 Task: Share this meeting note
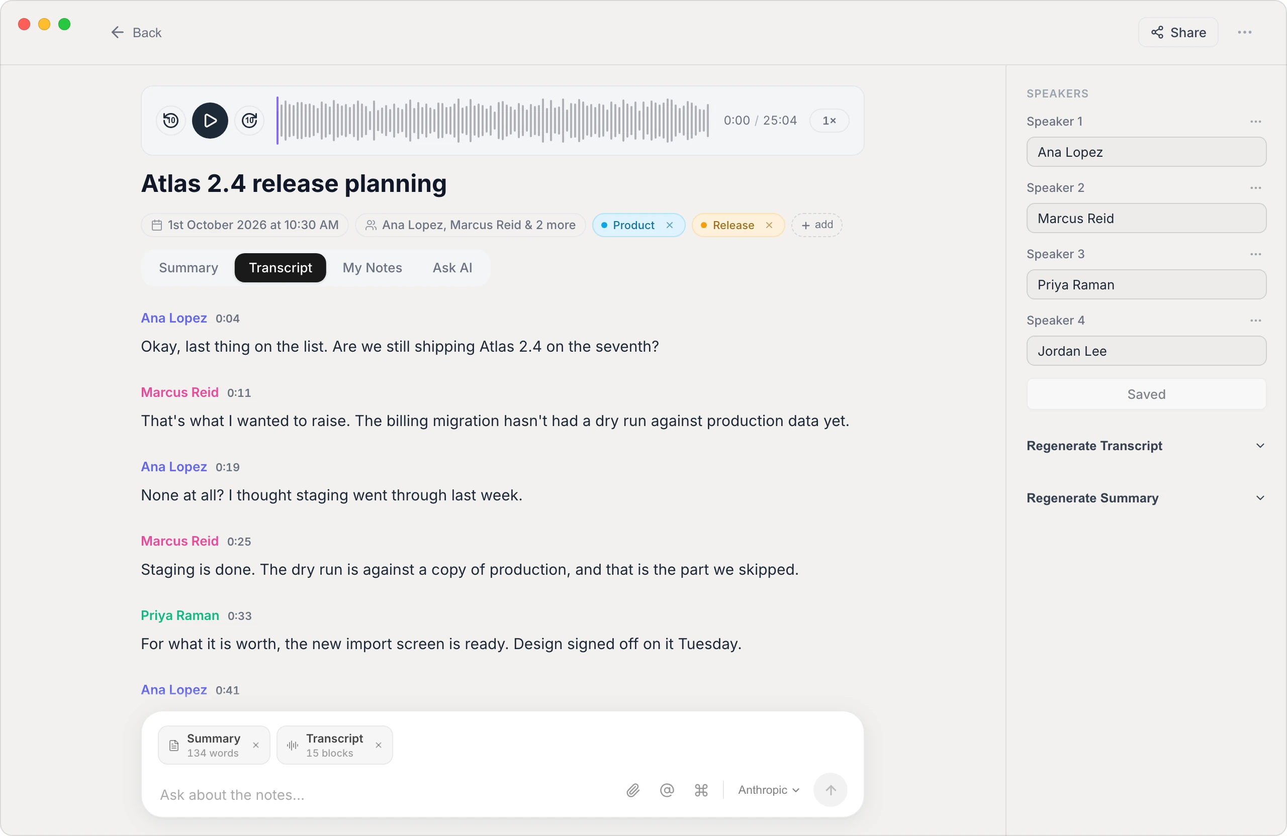point(1178,33)
